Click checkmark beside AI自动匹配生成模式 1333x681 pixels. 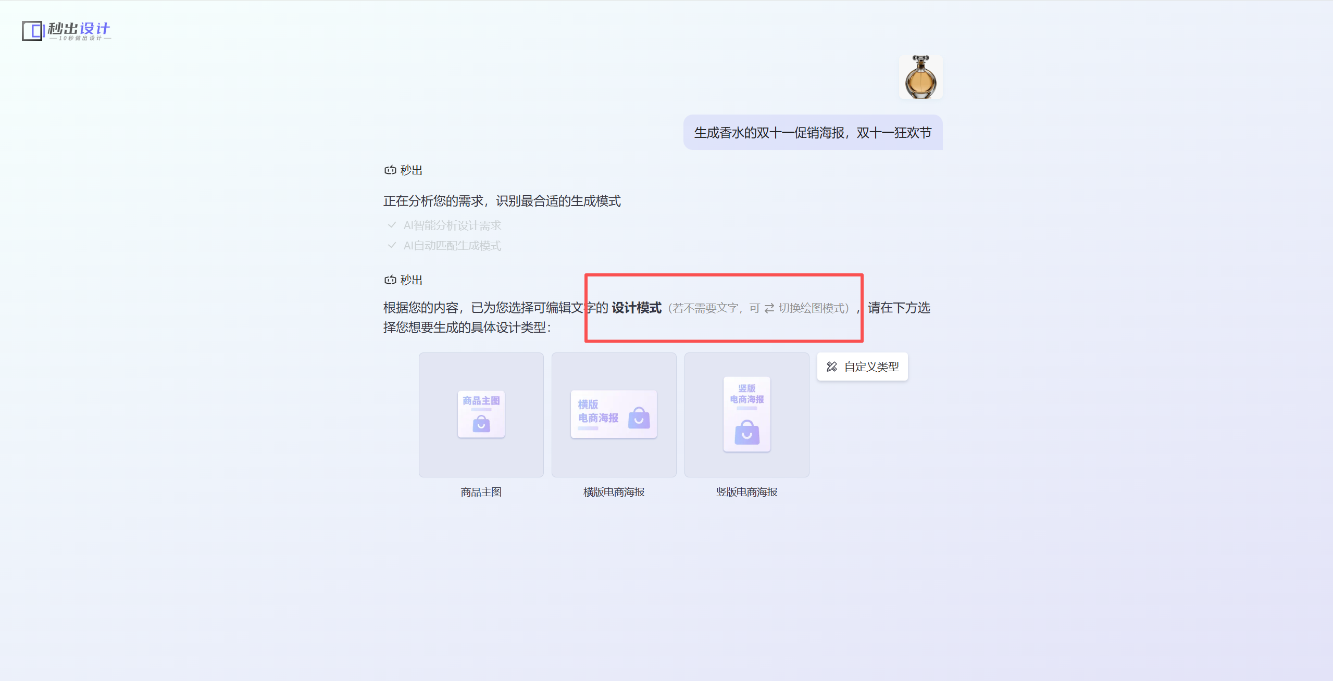(392, 245)
